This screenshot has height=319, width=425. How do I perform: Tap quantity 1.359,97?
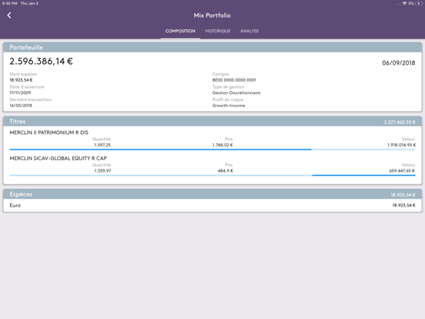tap(102, 171)
